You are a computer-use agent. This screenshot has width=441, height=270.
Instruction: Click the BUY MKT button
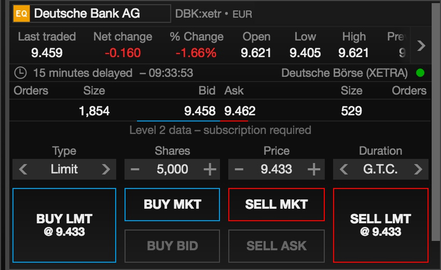172,205
